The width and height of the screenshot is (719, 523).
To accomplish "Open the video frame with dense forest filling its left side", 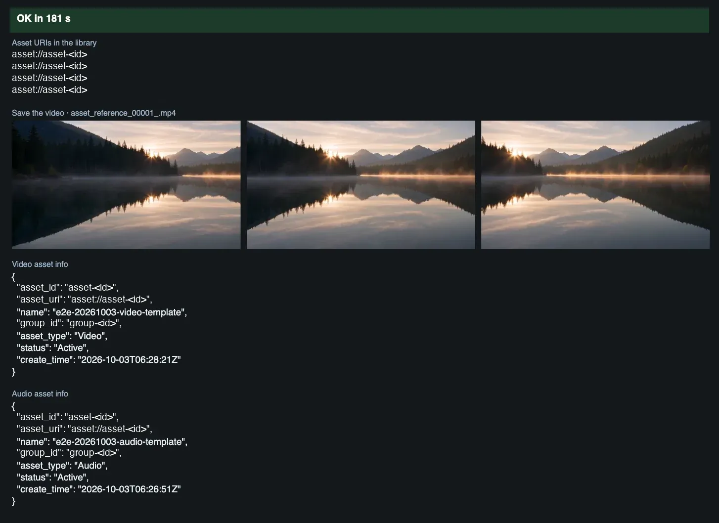I will tap(126, 184).
